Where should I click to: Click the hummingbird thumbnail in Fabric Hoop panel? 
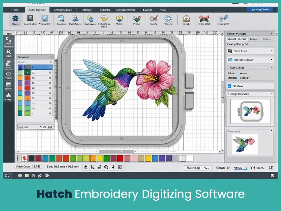245,144
